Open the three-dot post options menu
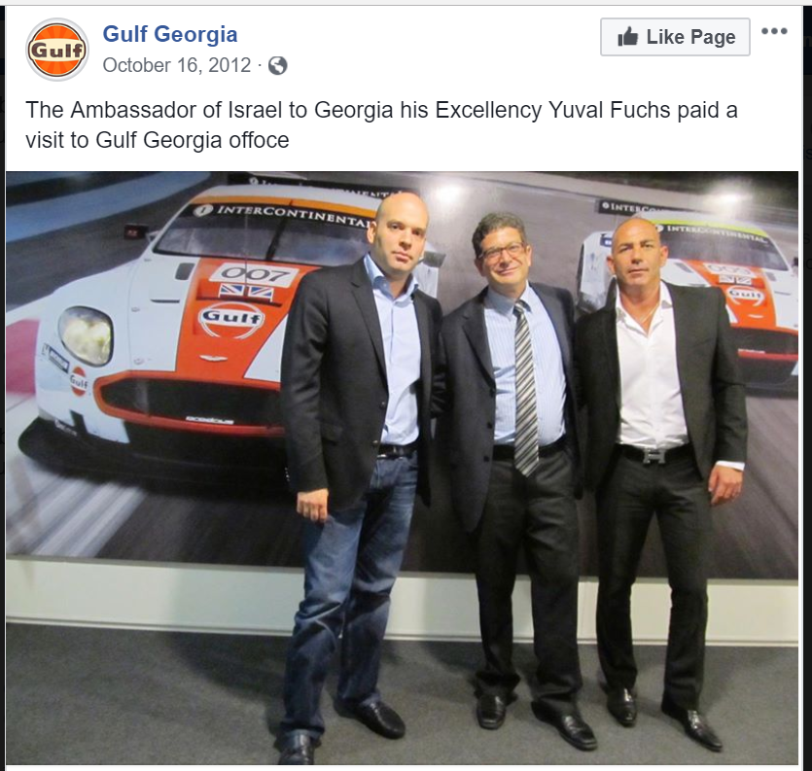This screenshot has height=771, width=812. 774,31
